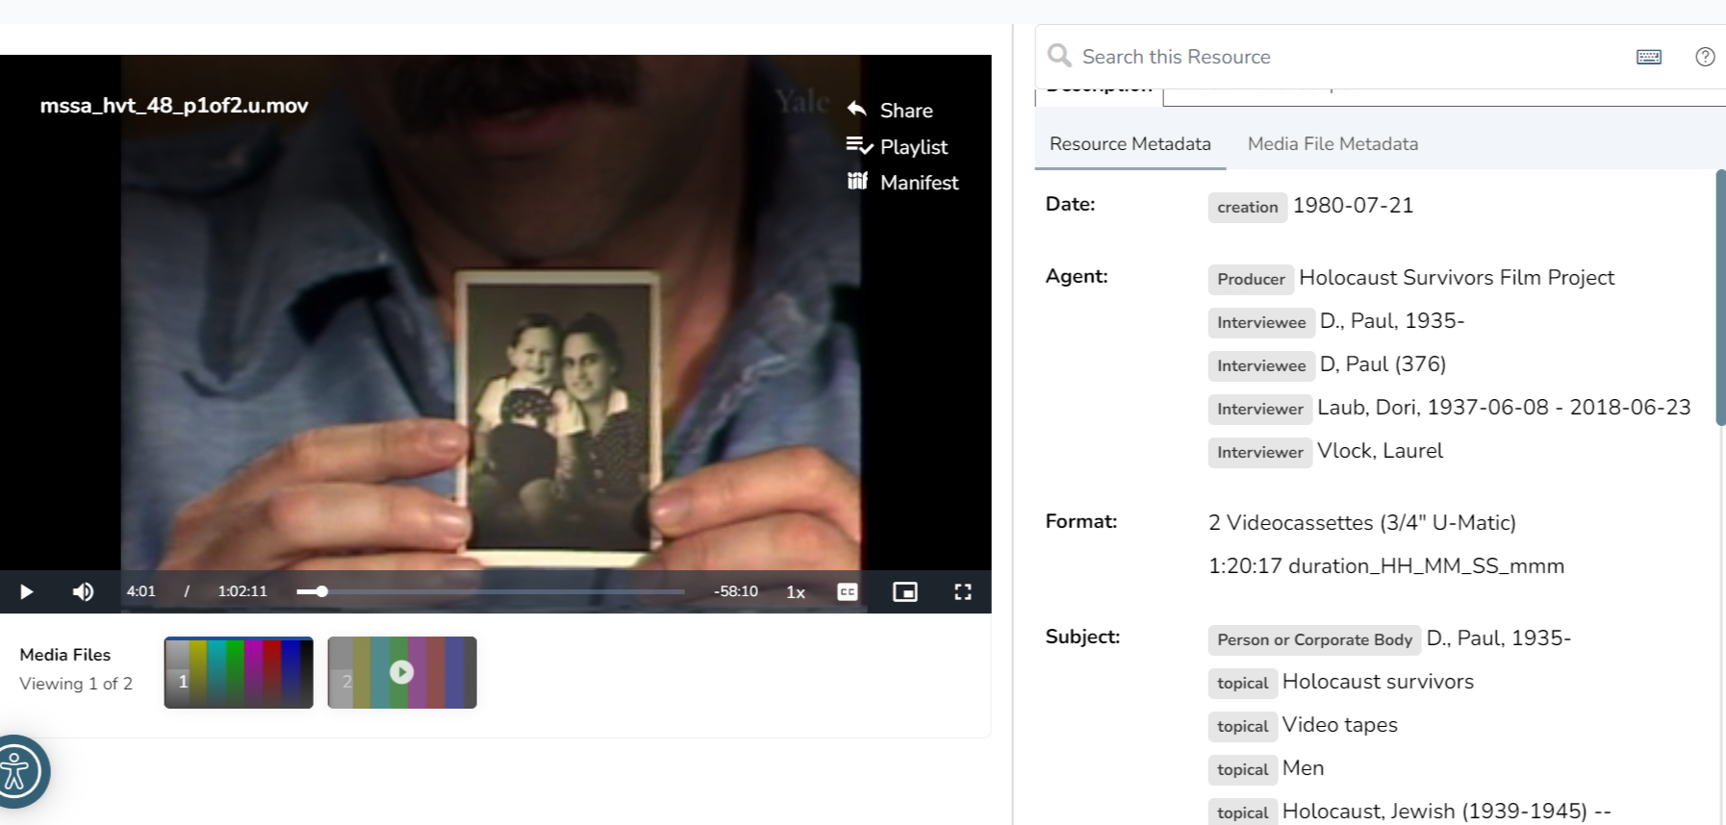The height and width of the screenshot is (825, 1726).
Task: Select the Resource Metadata tab
Action: click(x=1130, y=143)
